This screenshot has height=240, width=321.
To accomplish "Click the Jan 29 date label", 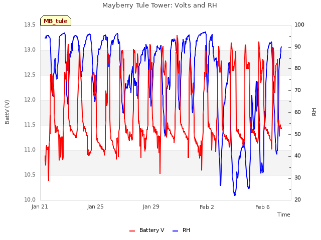I will click(151, 206).
